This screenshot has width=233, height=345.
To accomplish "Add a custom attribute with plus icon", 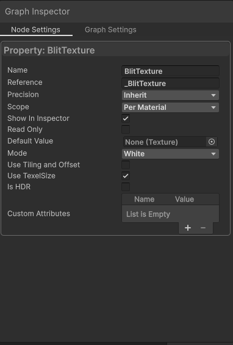I will click(x=188, y=228).
